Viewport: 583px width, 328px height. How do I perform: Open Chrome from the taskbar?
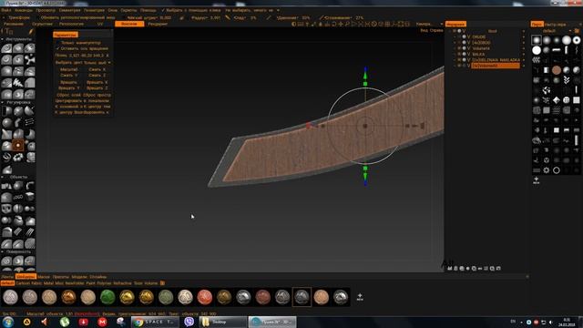[x=154, y=322]
